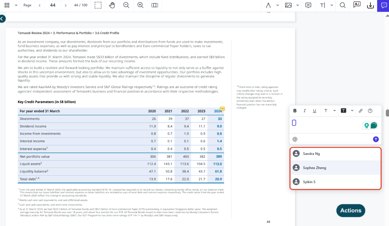Expand the text tool dropdown arrow
The width and height of the screenshot is (389, 226).
(332, 5)
